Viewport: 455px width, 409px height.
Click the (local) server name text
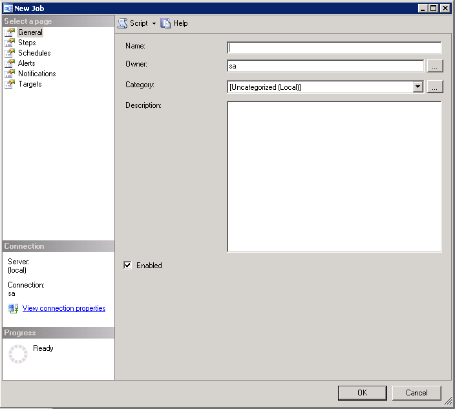(x=17, y=270)
